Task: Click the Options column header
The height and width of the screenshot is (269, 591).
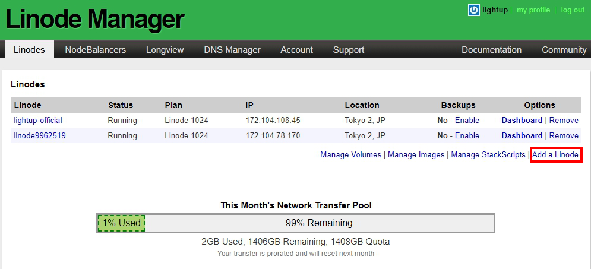Action: (539, 105)
